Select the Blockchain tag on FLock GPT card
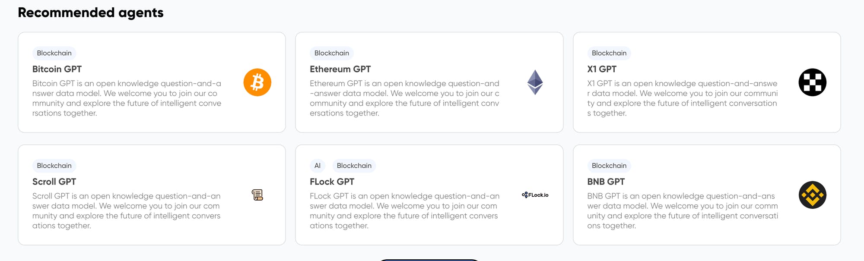This screenshot has height=261, width=864. click(354, 166)
